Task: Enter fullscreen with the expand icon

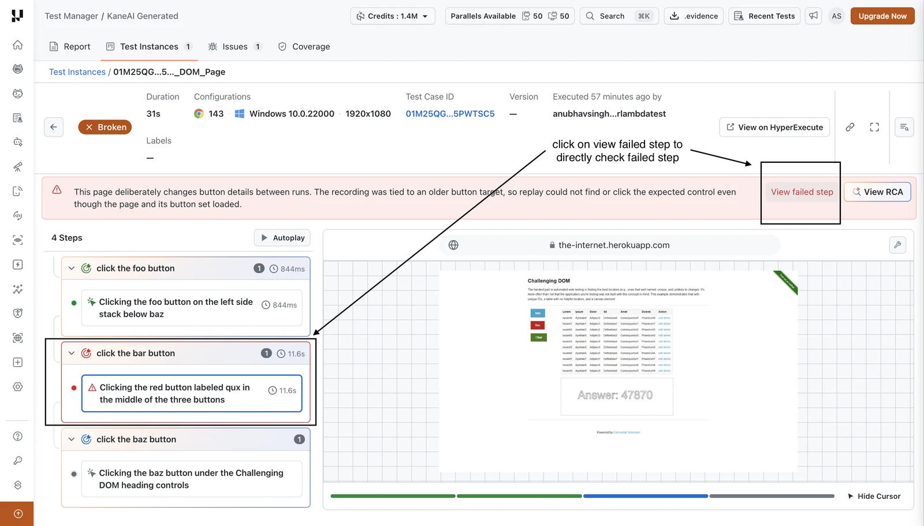Action: (x=874, y=127)
